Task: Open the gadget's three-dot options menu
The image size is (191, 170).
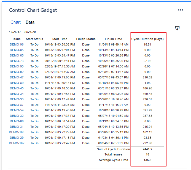Action: [181, 10]
